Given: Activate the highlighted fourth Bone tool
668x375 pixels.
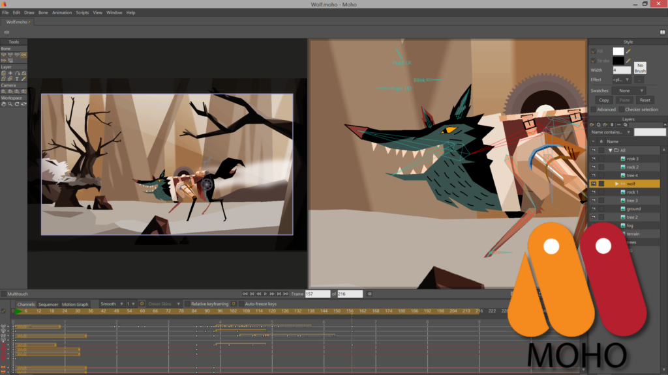Looking at the screenshot, I should click(x=24, y=55).
